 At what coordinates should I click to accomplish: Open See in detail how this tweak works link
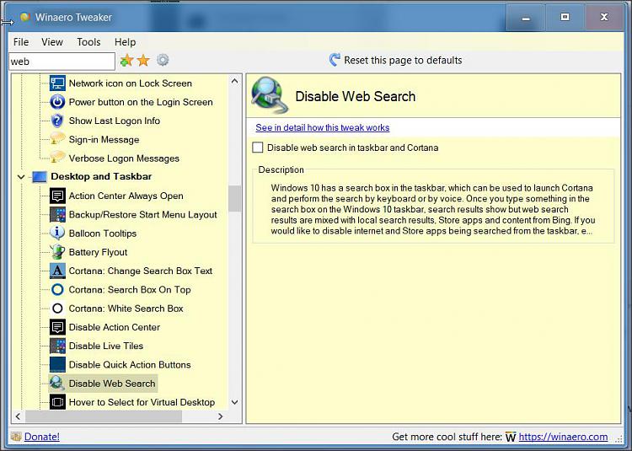point(323,128)
